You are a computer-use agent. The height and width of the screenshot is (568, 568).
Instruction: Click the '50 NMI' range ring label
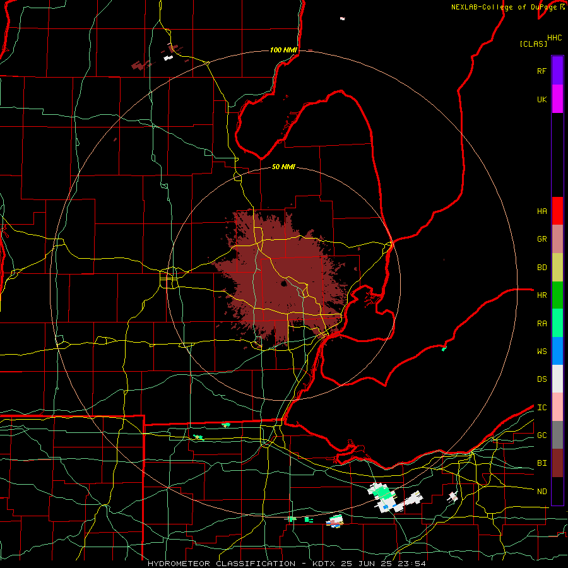click(283, 167)
